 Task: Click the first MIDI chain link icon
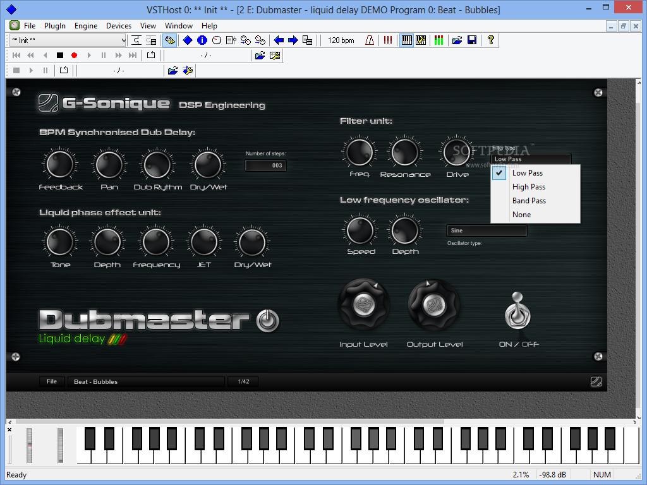click(246, 40)
